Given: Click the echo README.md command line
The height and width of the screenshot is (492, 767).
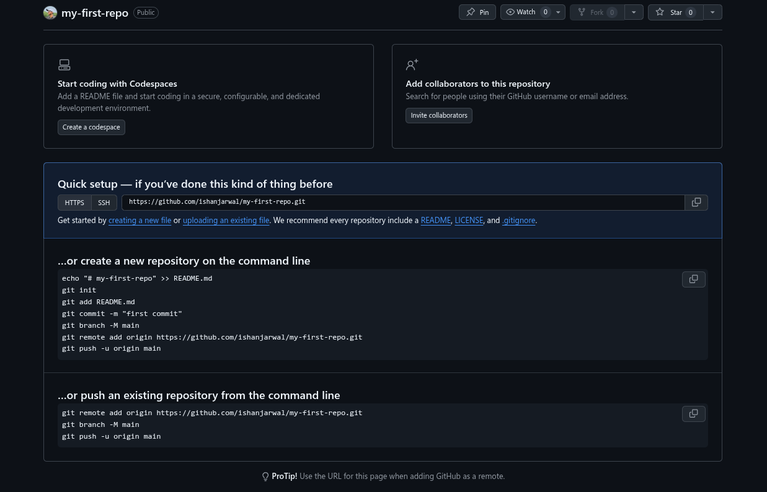Looking at the screenshot, I should tap(137, 278).
